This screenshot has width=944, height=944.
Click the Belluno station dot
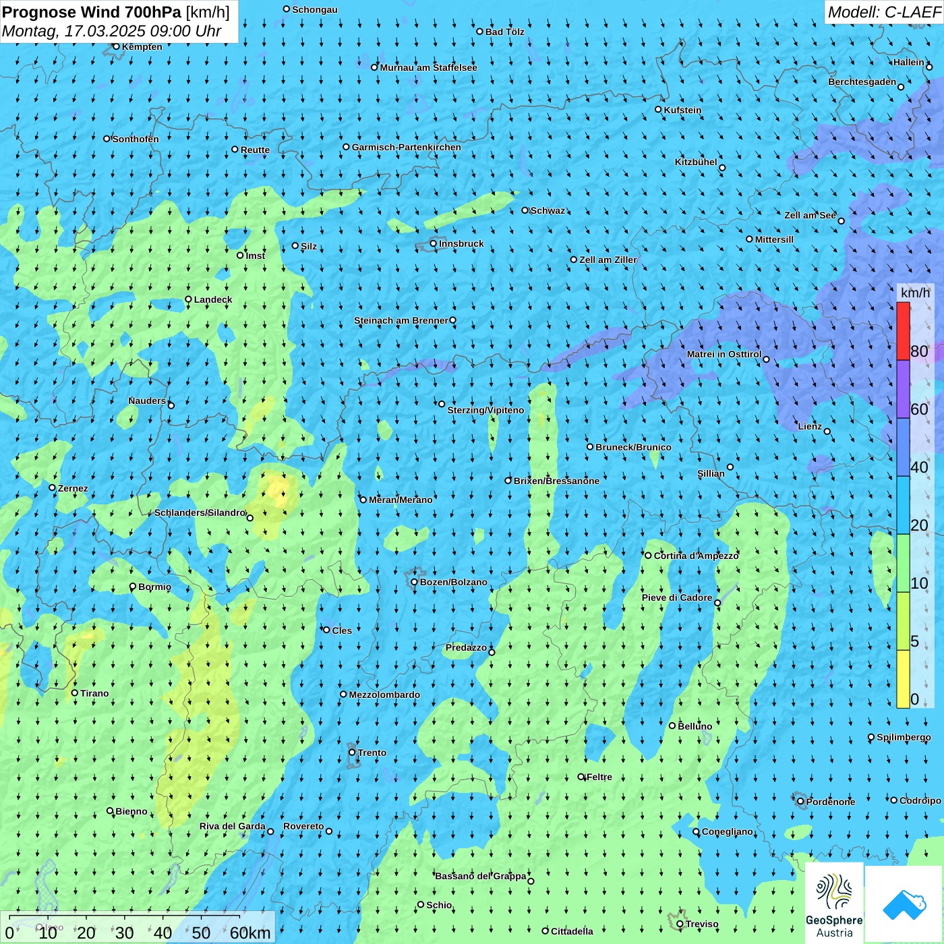[x=672, y=726]
